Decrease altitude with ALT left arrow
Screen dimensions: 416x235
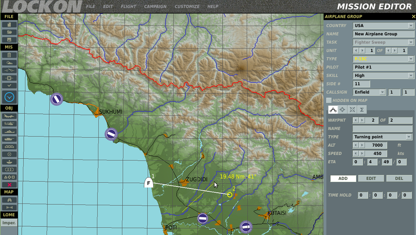click(356, 145)
